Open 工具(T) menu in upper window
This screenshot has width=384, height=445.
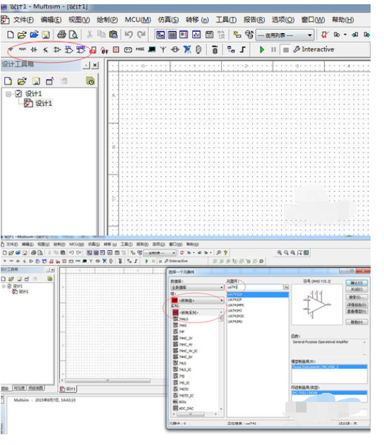[x=226, y=20]
